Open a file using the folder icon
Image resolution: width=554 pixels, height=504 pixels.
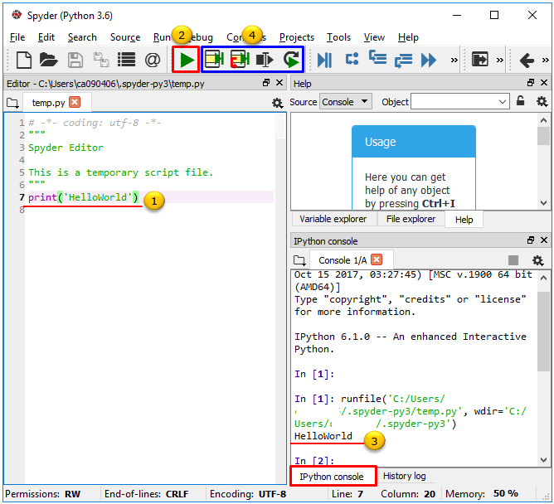click(x=48, y=60)
